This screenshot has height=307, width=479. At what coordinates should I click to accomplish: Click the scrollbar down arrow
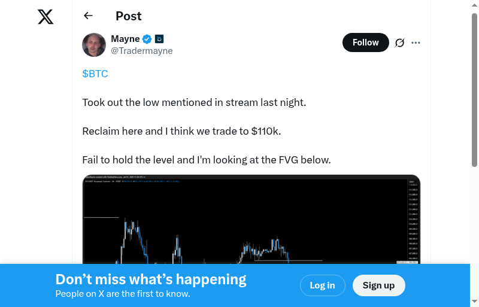tap(474, 301)
